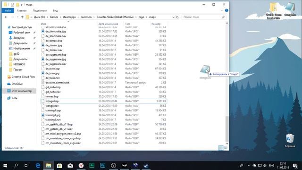
Task: Go to Диск (D:) breadcrumb
Action: tap(39, 17)
